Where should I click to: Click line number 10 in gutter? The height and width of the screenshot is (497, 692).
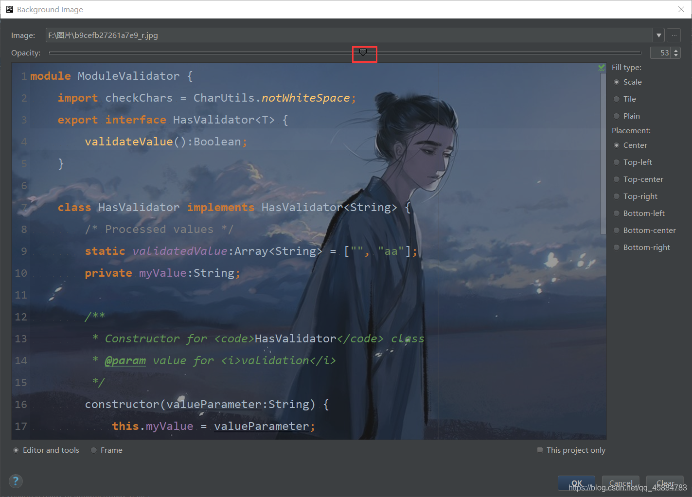pyautogui.click(x=21, y=273)
